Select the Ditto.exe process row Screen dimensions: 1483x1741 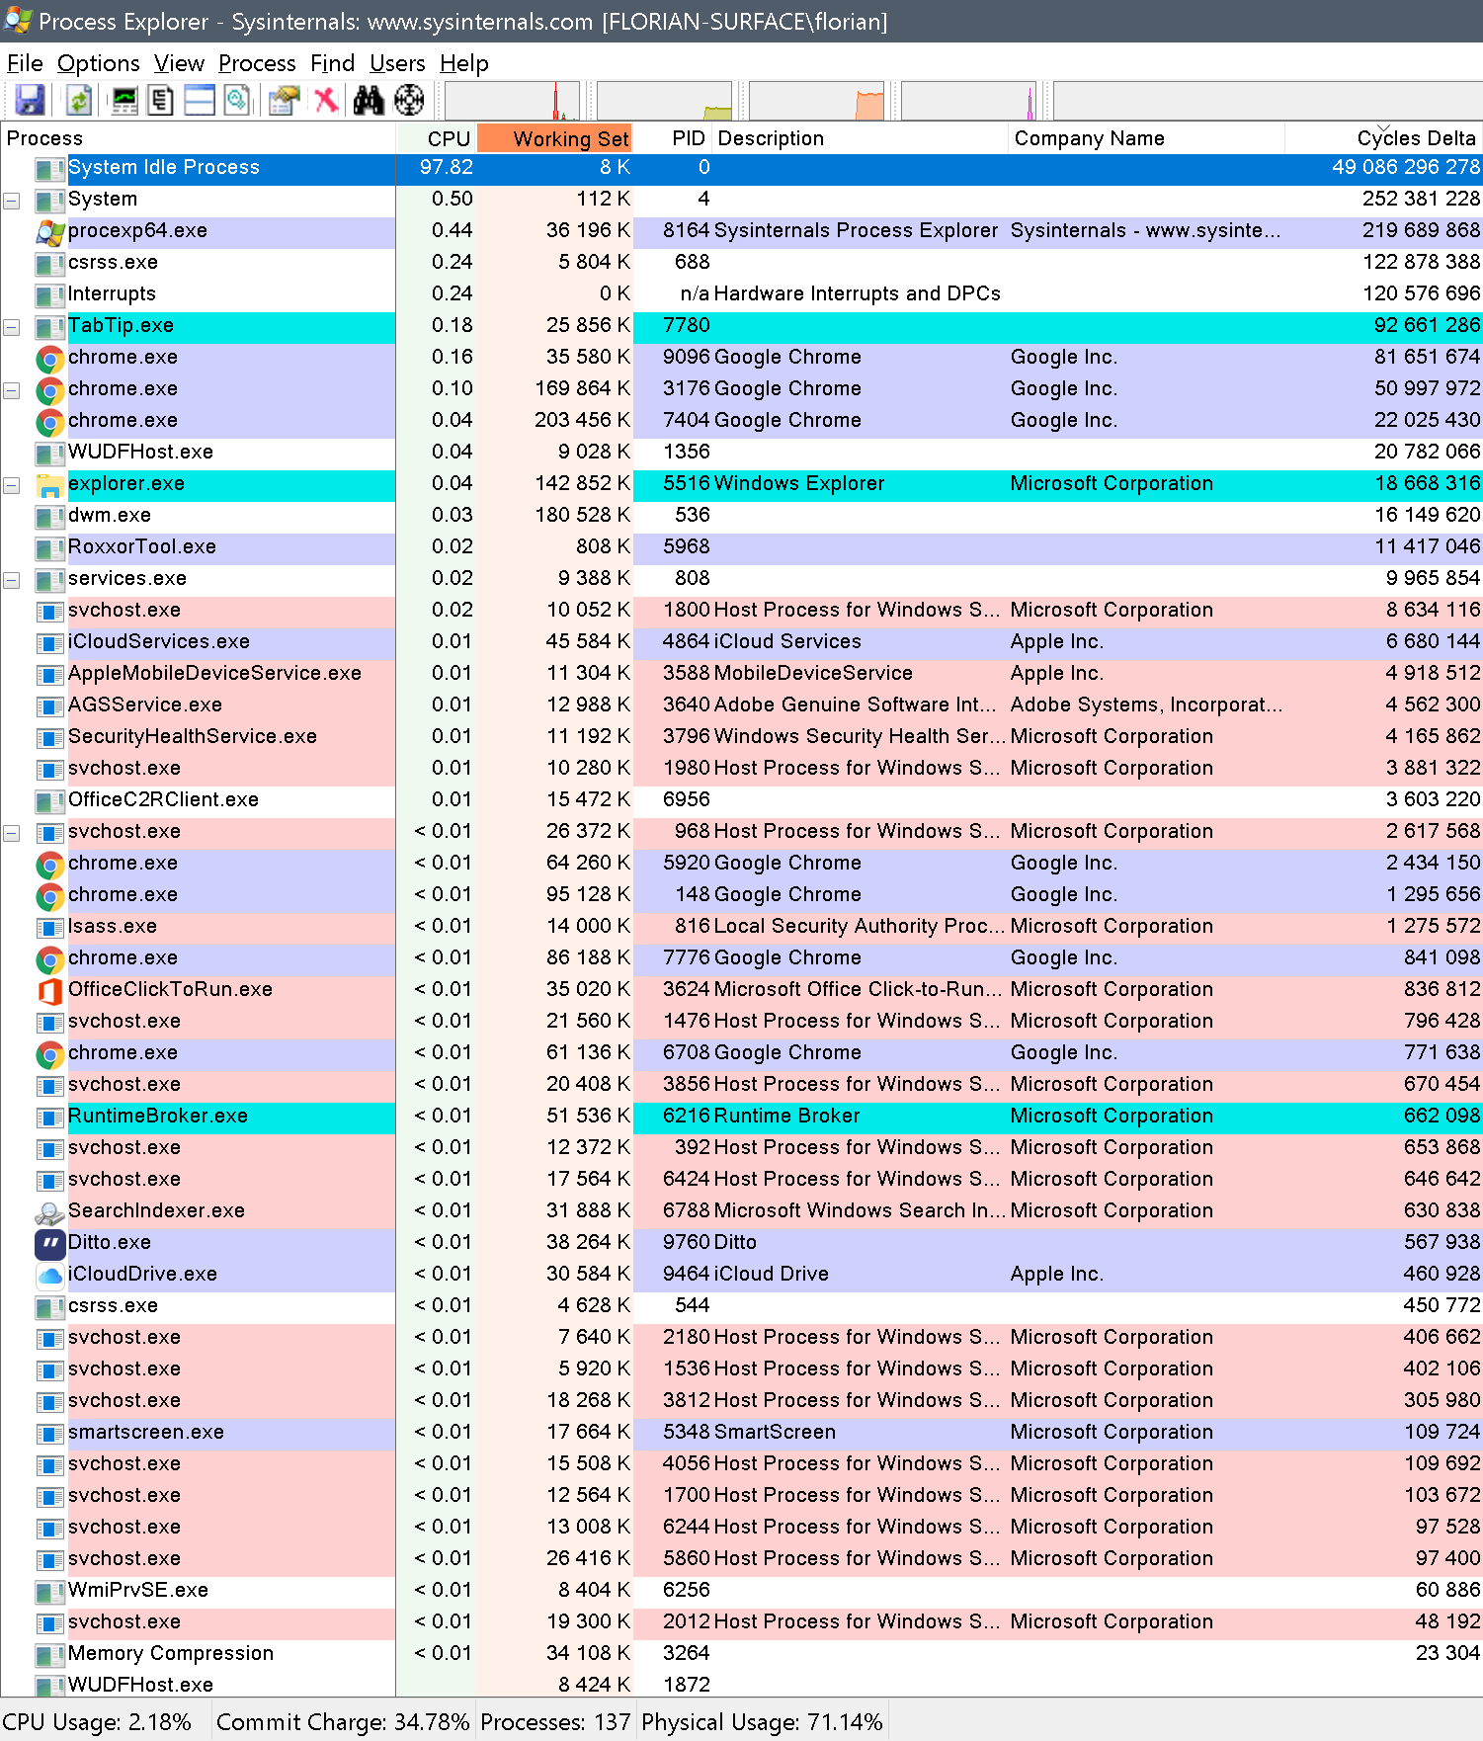pyautogui.click(x=110, y=1243)
